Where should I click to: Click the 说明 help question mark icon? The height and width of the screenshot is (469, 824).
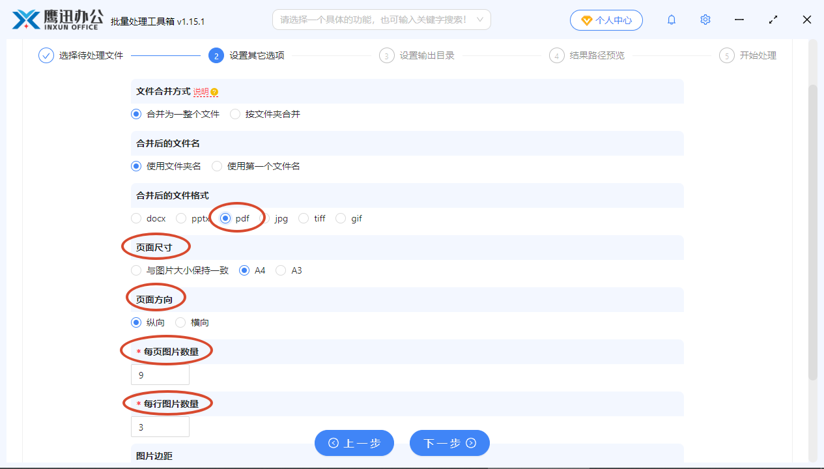tap(214, 92)
